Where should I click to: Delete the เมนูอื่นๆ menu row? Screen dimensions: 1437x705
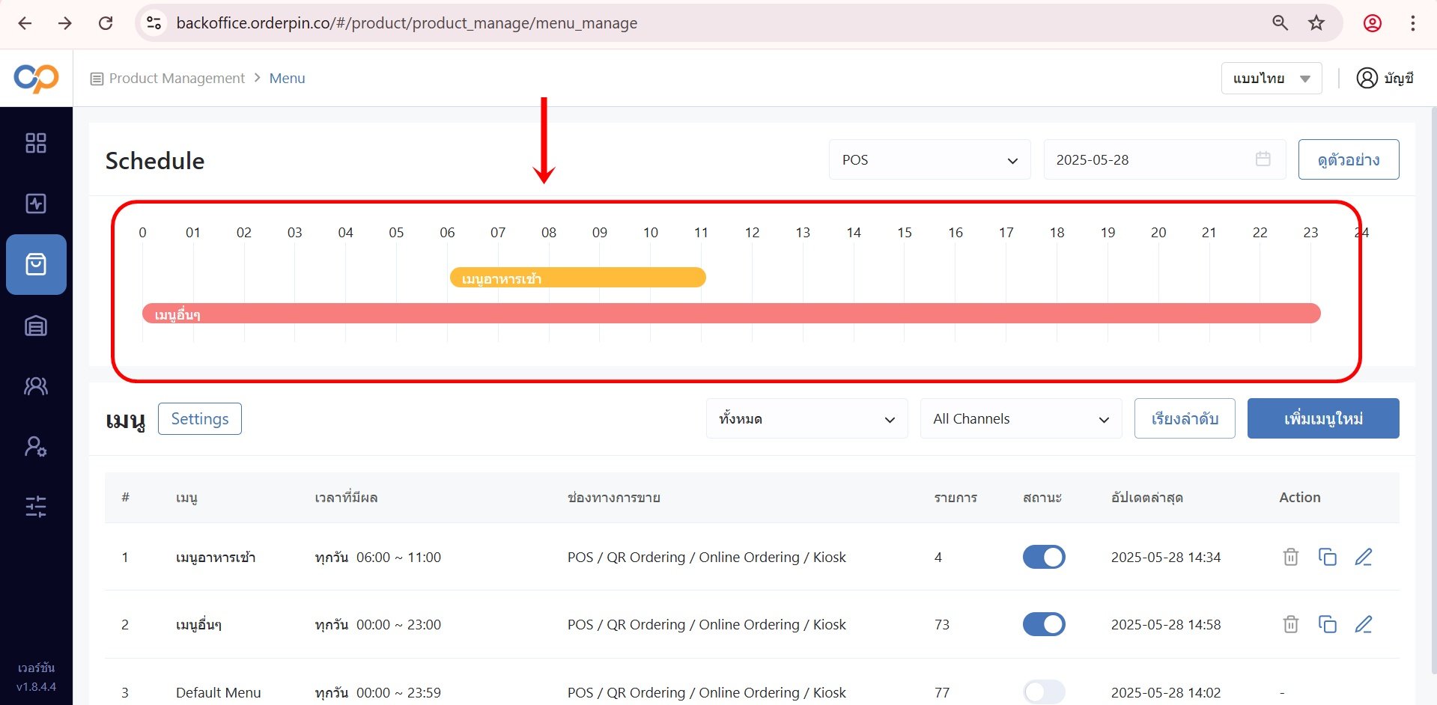click(x=1290, y=624)
